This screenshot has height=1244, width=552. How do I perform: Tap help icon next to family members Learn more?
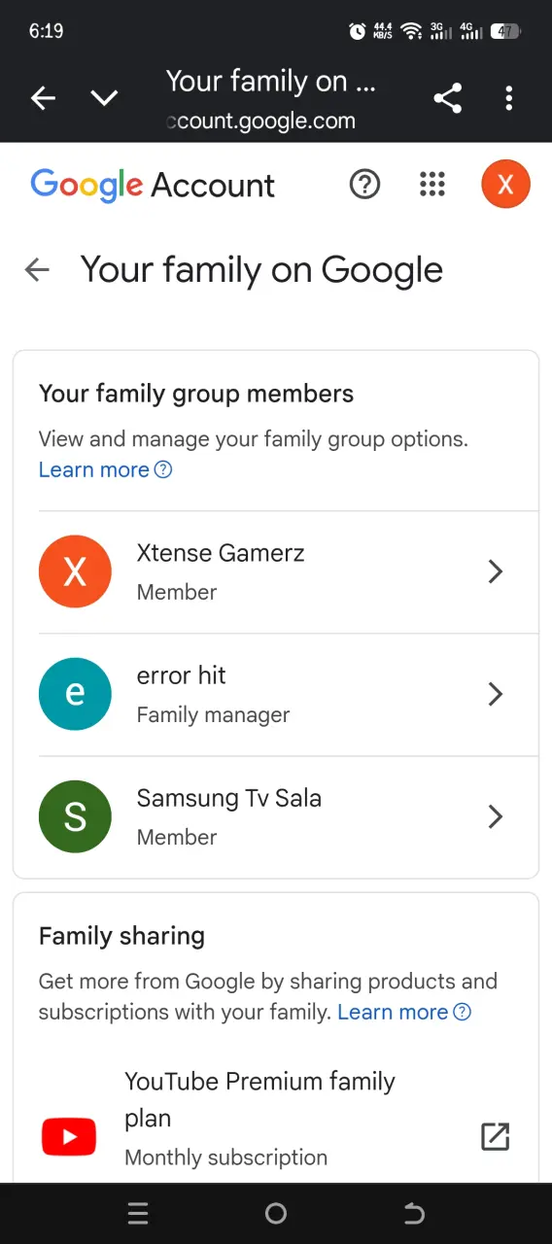click(x=163, y=470)
